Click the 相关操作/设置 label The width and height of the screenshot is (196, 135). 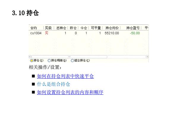pos(45,67)
